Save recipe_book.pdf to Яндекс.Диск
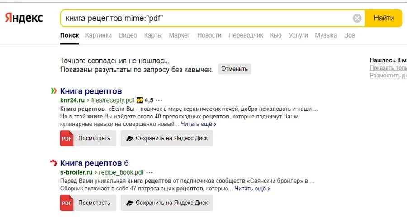407x222 pixels. (167, 203)
